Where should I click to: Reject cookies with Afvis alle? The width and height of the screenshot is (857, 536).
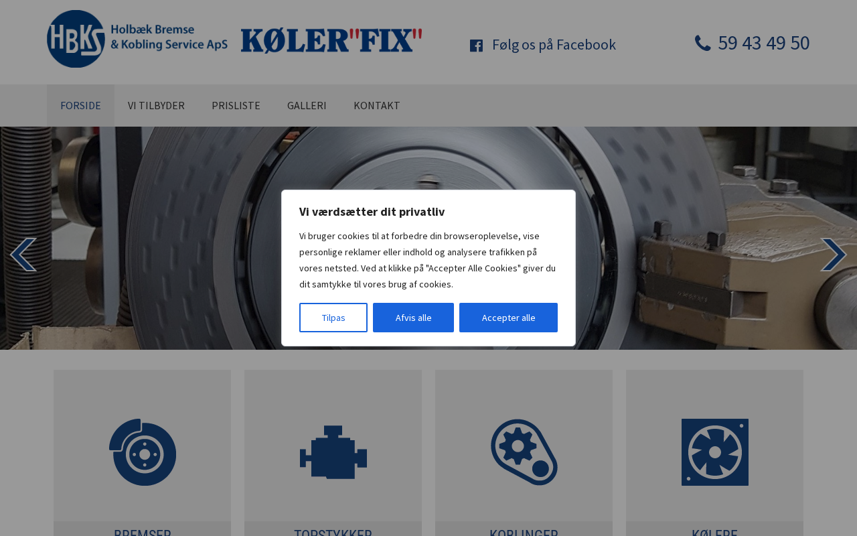point(413,318)
